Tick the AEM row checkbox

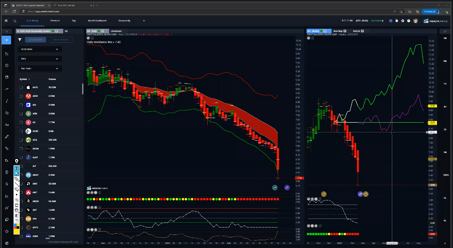[21, 114]
